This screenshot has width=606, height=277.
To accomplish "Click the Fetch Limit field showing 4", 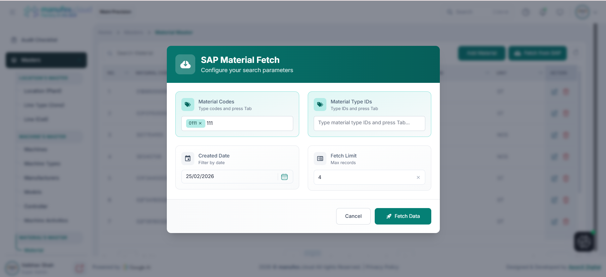I will pos(369,177).
